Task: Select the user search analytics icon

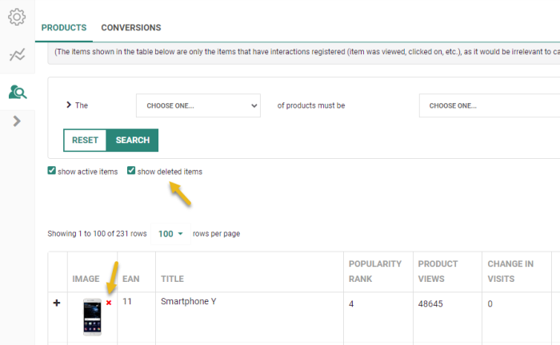Action: [17, 93]
